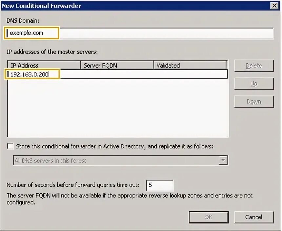282x231 pixels.
Task: Cancel the conditional forwarder dialog
Action: 254,217
